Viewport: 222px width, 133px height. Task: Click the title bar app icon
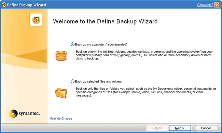point(4,5)
